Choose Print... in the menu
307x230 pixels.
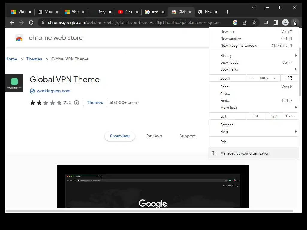pos(254,87)
